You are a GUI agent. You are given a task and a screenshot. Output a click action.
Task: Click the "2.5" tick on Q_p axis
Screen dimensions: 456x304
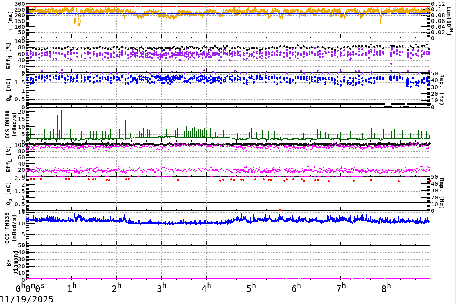coord(20,178)
